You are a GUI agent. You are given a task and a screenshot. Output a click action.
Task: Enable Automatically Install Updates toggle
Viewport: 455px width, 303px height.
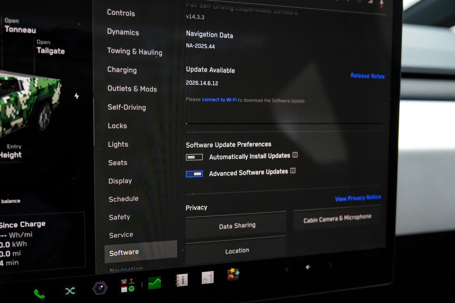coord(194,157)
